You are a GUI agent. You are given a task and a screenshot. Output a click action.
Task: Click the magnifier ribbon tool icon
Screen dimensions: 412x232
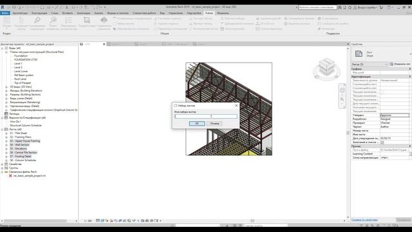[53, 20]
